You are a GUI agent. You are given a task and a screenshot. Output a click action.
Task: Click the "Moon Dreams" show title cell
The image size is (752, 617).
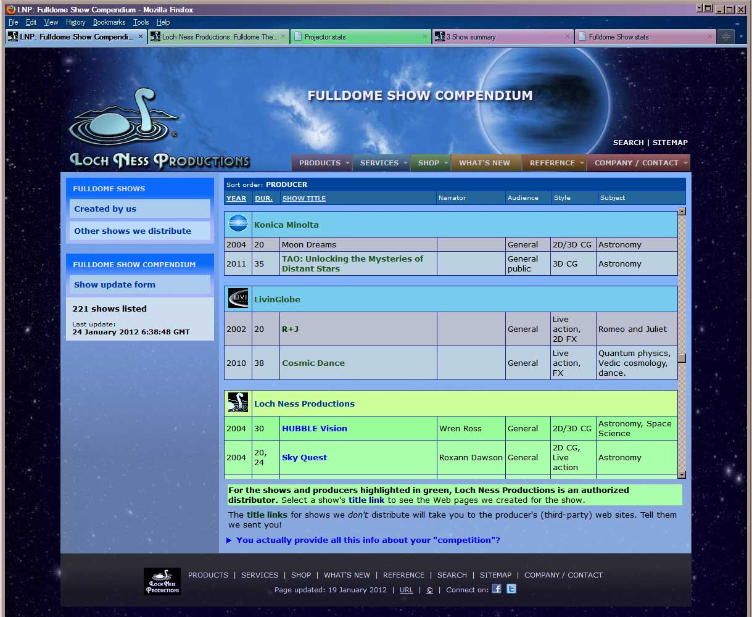(x=358, y=244)
